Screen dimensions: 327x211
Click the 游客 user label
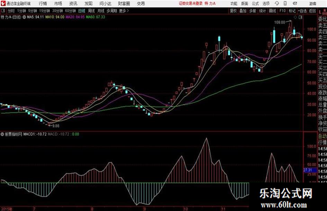(312, 3)
